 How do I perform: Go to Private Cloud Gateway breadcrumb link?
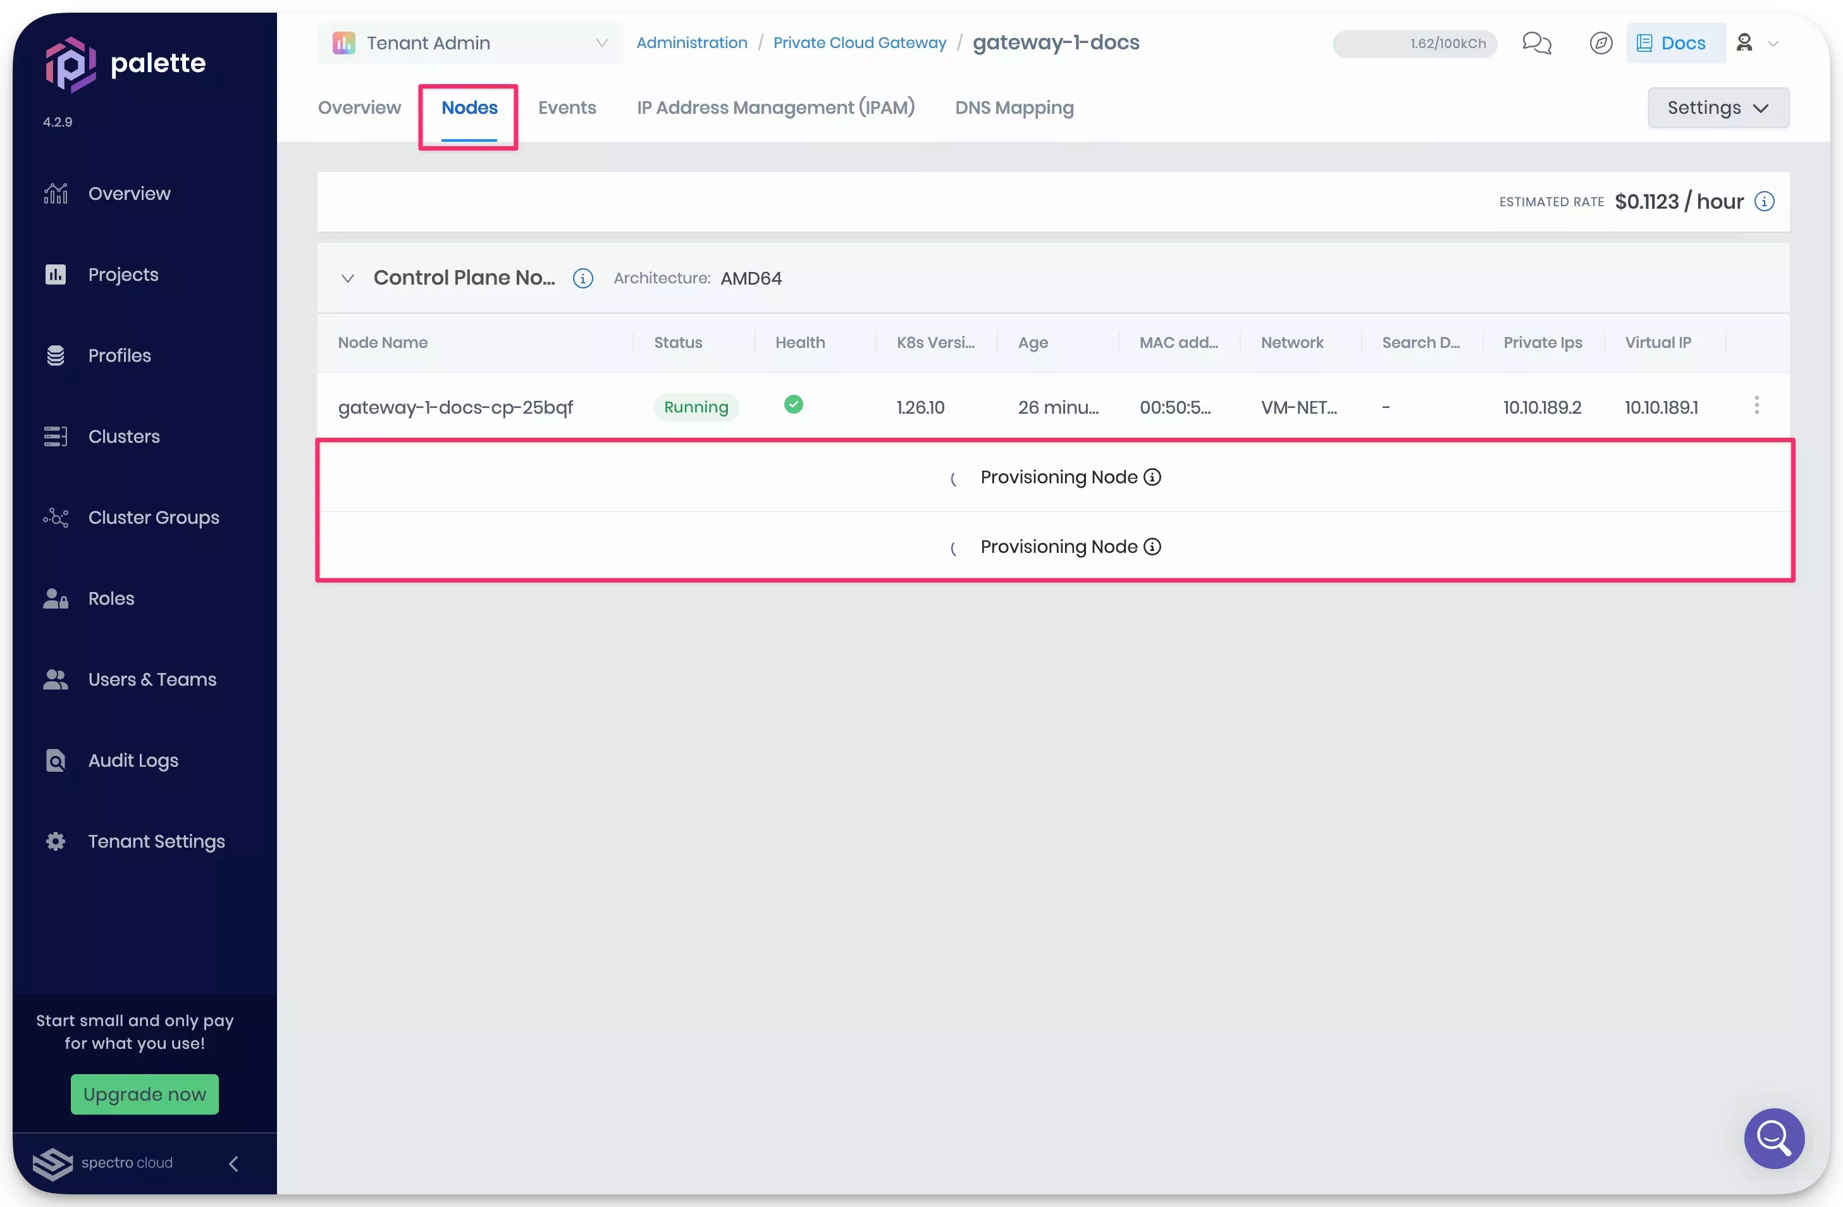[860, 42]
